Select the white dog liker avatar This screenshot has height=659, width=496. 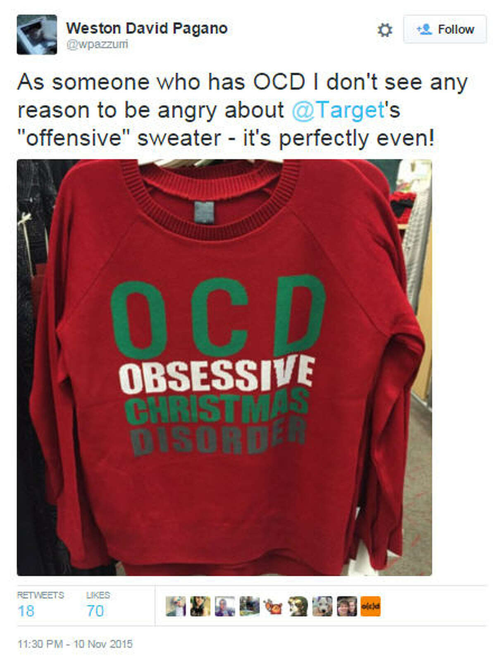pos(322,606)
